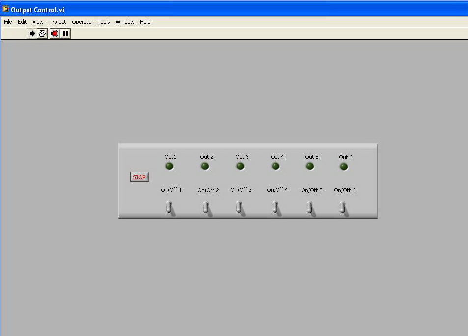468x336 pixels.
Task: Open the Project menu
Action: [57, 22]
